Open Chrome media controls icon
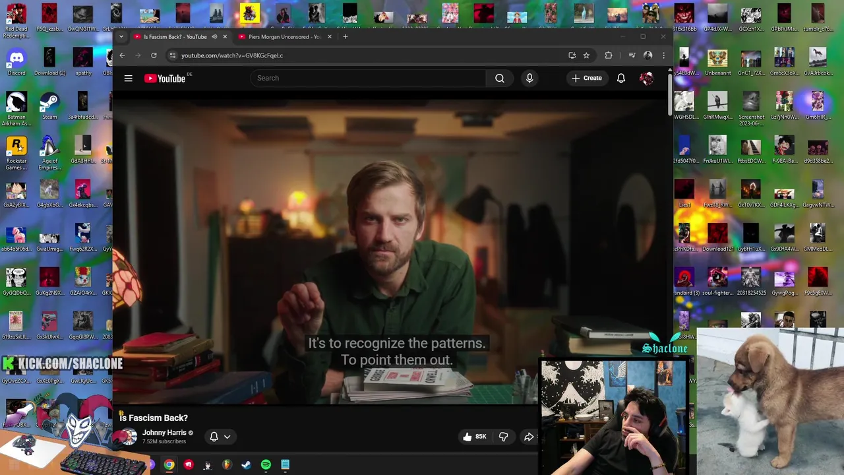844x475 pixels. [x=632, y=55]
